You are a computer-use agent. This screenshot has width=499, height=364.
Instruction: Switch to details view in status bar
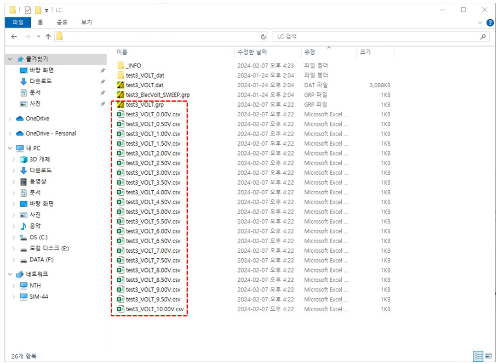(477, 356)
